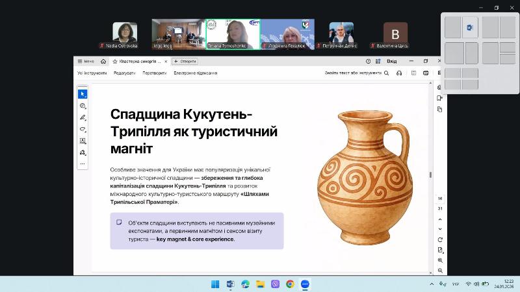Switch the УКР keyboard language indicator
Image resolution: width=520 pixels, height=292 pixels.
point(456,284)
